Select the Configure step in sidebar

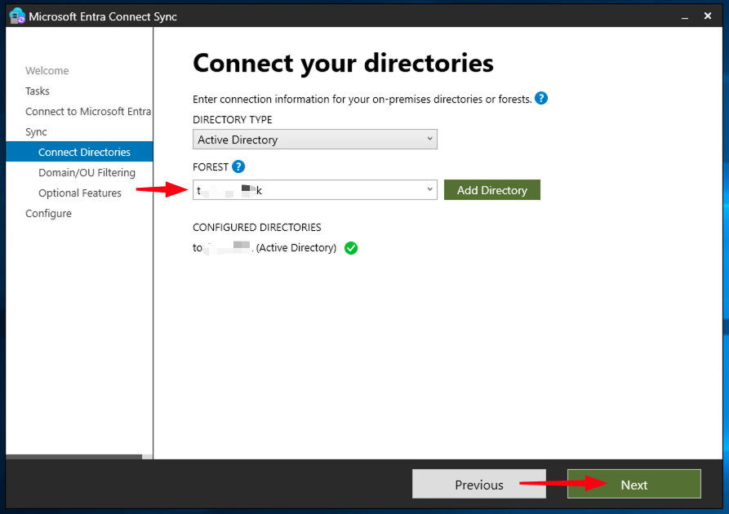tap(48, 213)
